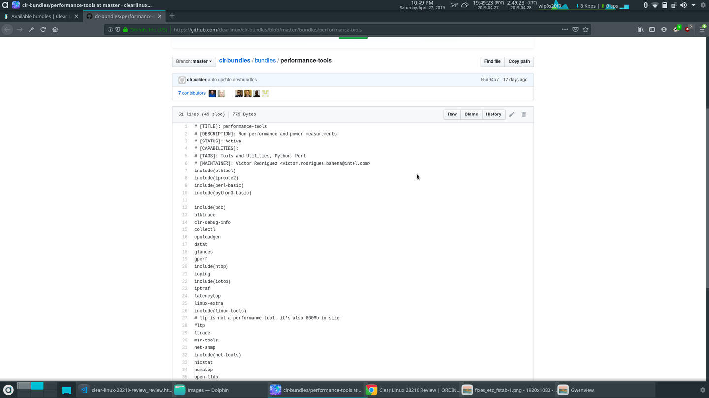Switch to Clear Linux 28210 Review Chrome window
This screenshot has height=398, width=709.
(x=413, y=390)
